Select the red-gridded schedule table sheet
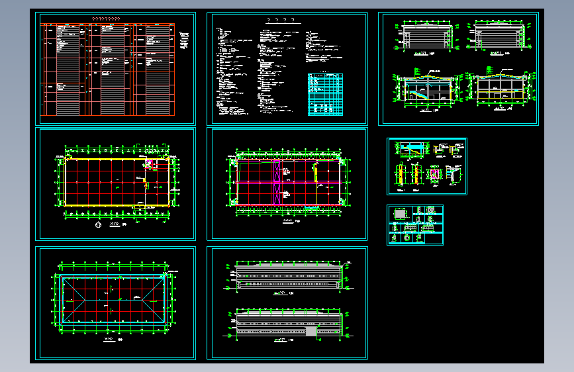Image resolution: width=574 pixels, height=372 pixels. [x=115, y=69]
